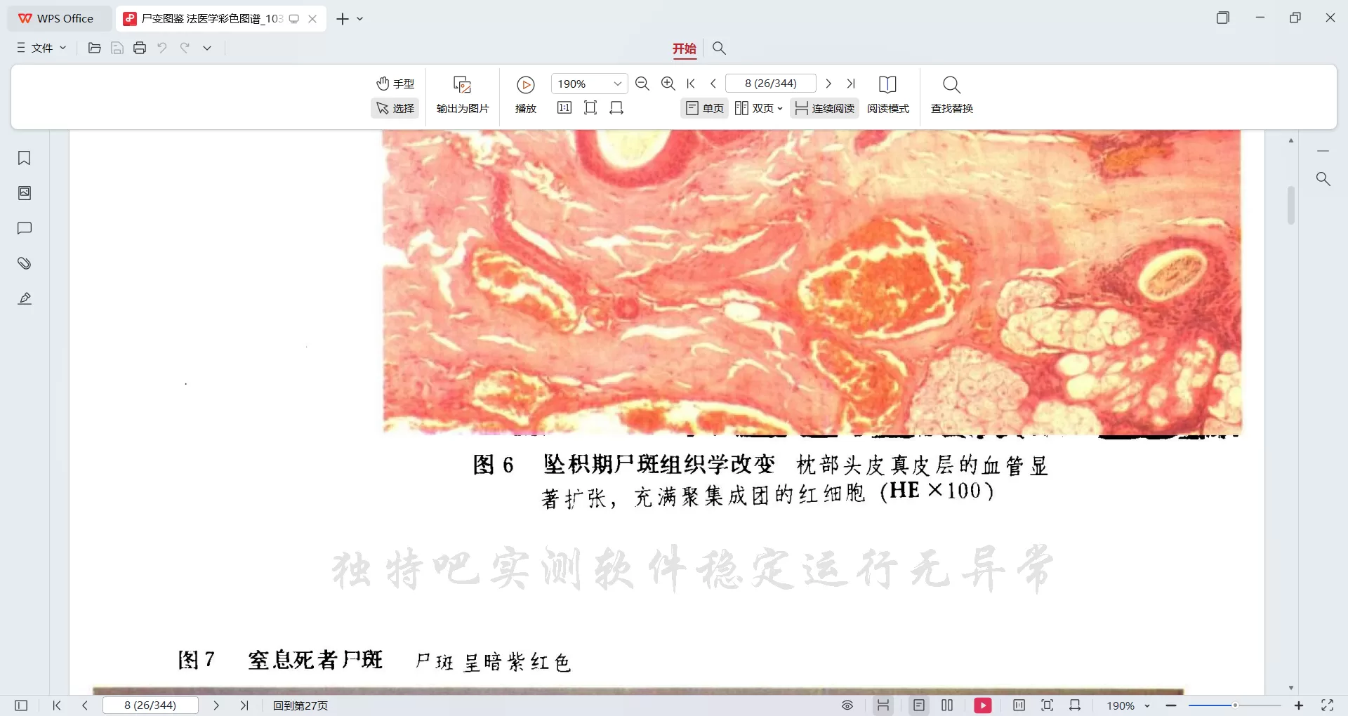Open the 文件 file menu dropdown

click(x=42, y=48)
